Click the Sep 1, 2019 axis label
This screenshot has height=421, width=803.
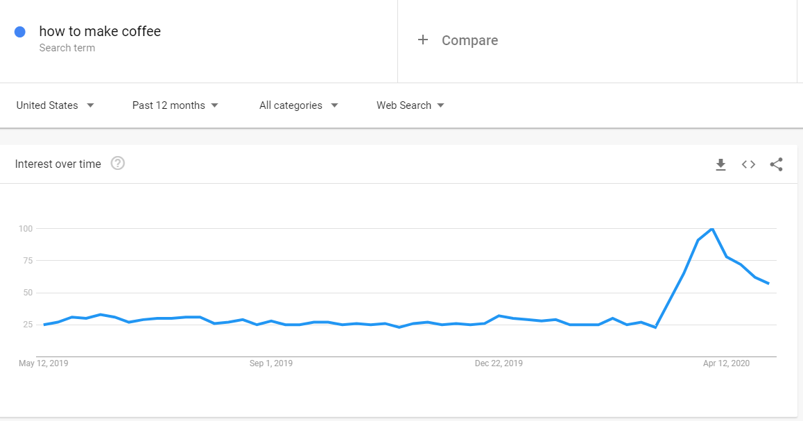[271, 363]
